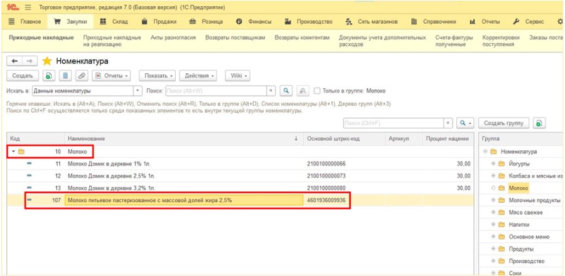Expand the Искать в combo box
Image resolution: width=565 pixels, height=276 pixels.
tap(138, 91)
